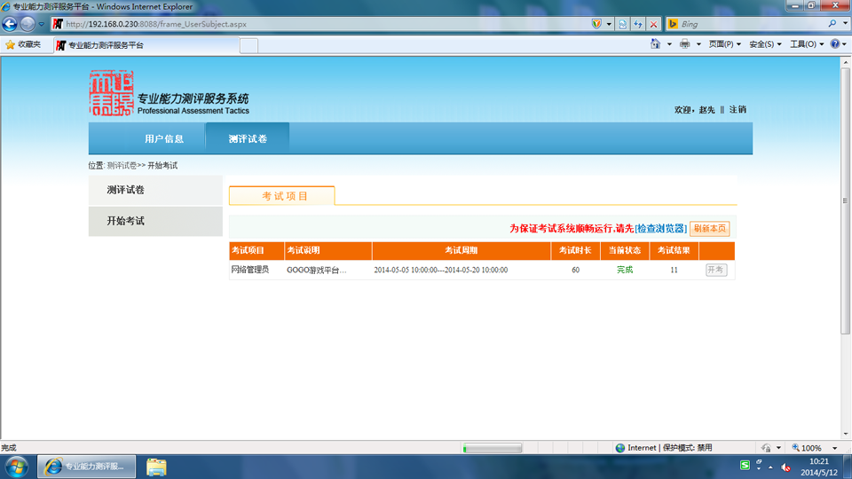Expand the 安全(S) dropdown menu
852x479 pixels.
point(765,44)
